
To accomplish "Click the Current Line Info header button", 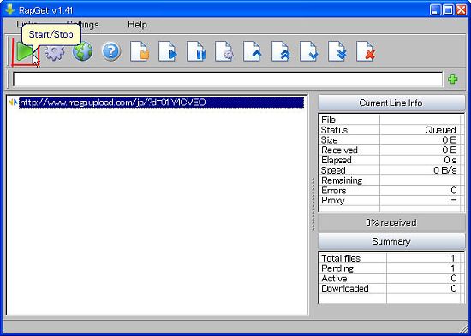I will click(x=391, y=103).
